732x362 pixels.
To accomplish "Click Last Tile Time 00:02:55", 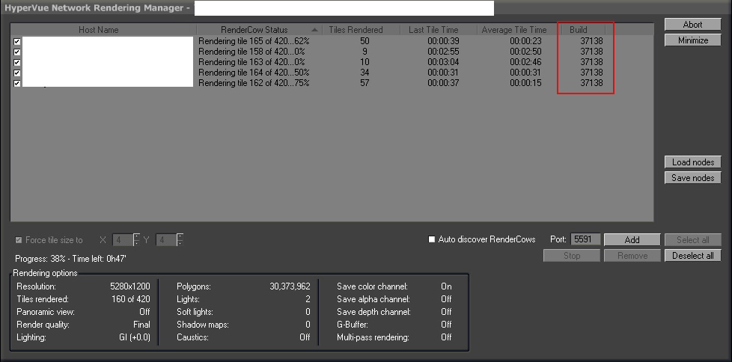I will [443, 52].
